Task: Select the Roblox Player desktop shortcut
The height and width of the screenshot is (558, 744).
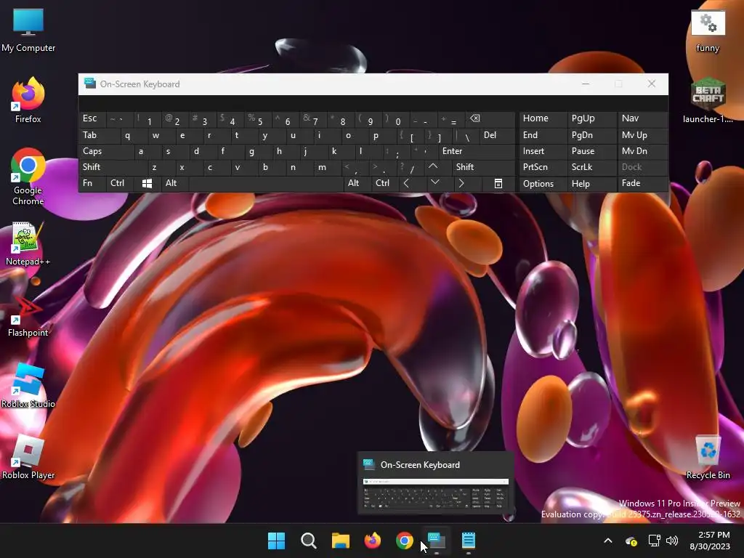Action: [28, 457]
